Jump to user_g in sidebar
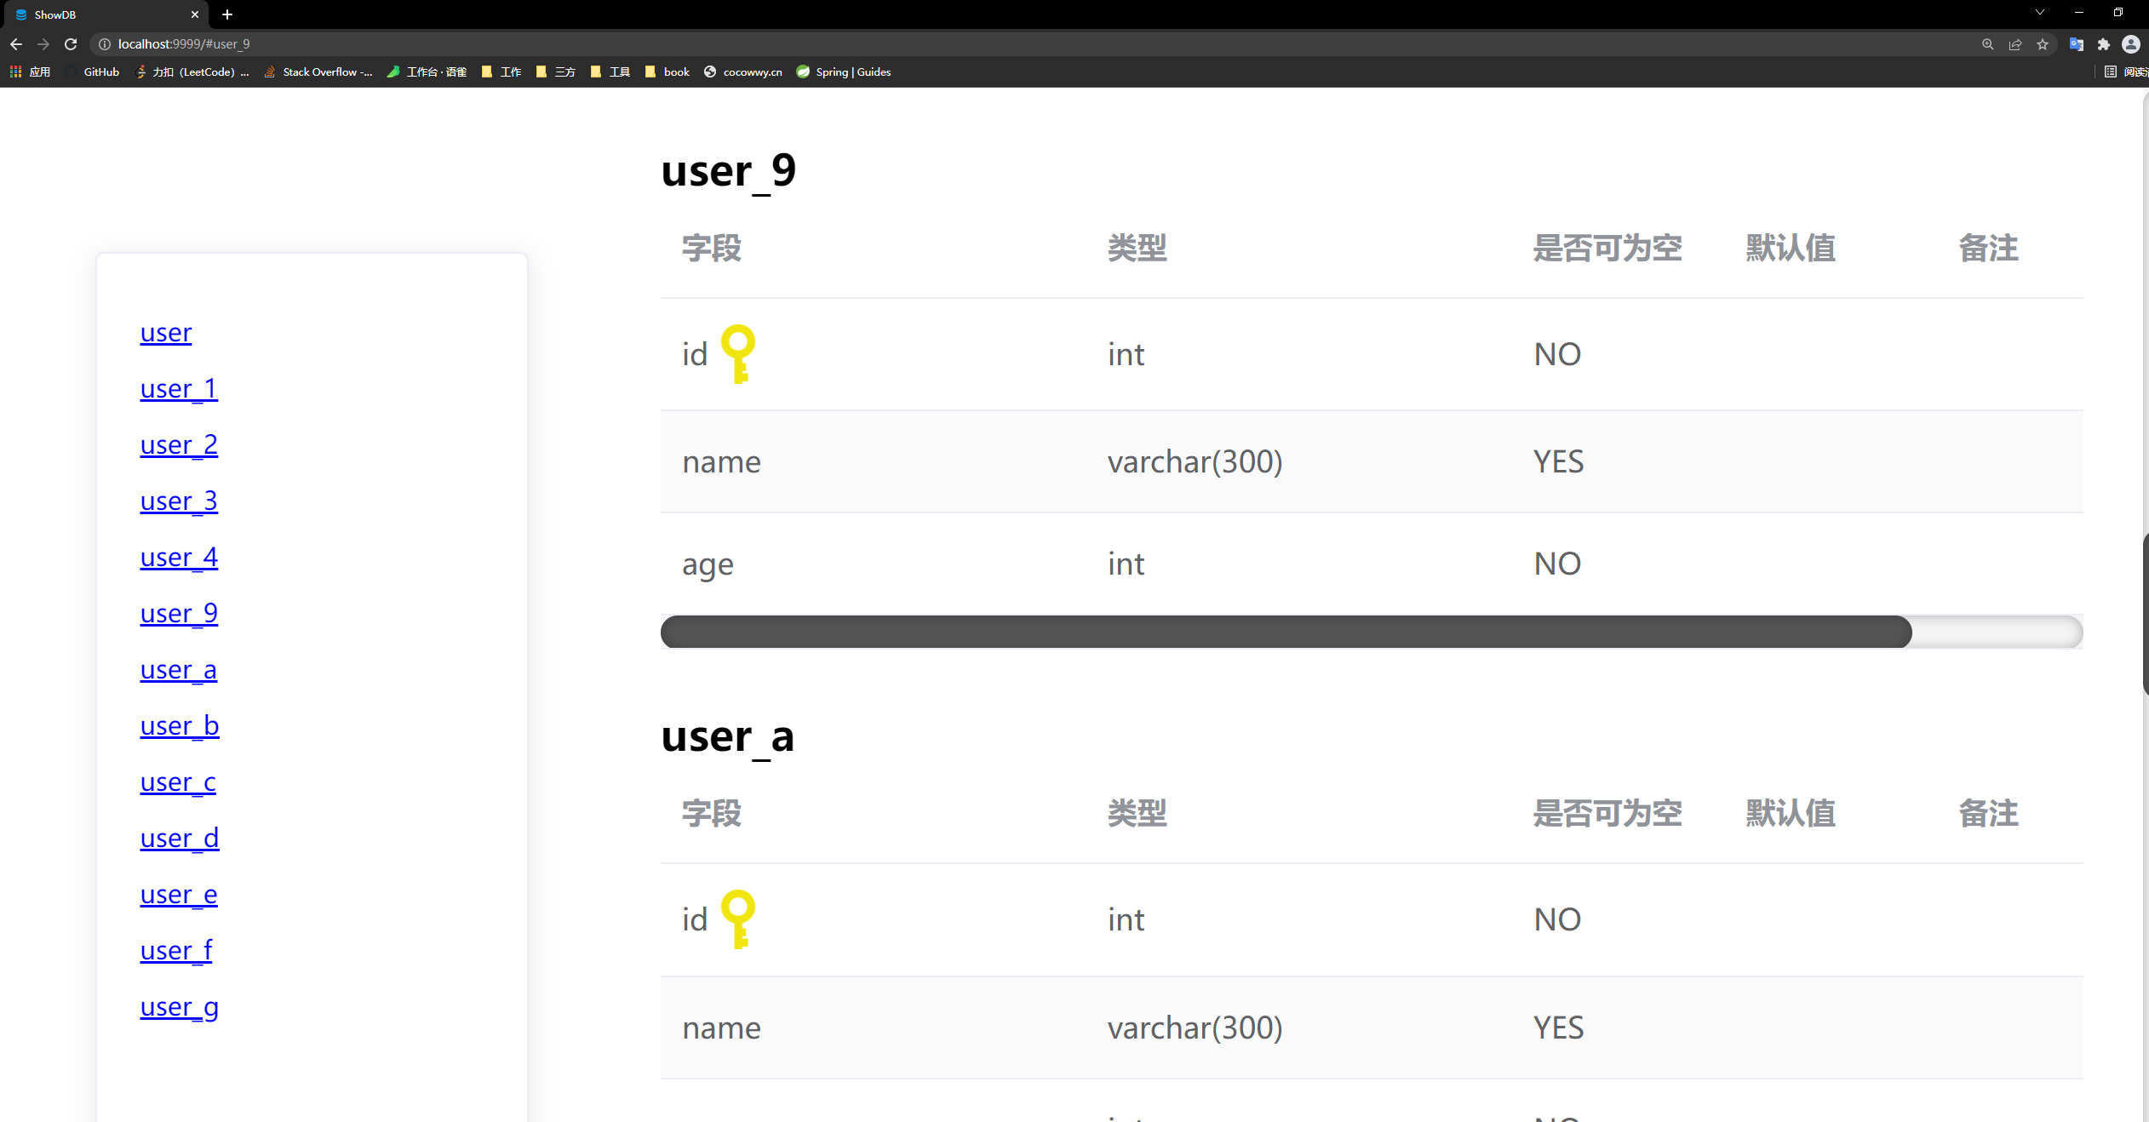Image resolution: width=2149 pixels, height=1122 pixels. coord(179,1006)
